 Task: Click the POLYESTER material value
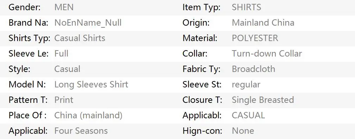tap(255, 38)
